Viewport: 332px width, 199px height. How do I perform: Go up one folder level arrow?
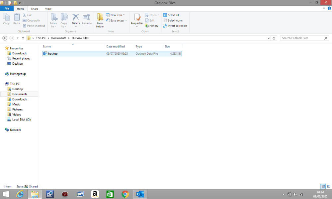23,38
